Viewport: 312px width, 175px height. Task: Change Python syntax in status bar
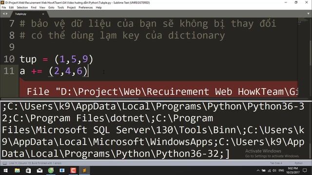point(298,163)
